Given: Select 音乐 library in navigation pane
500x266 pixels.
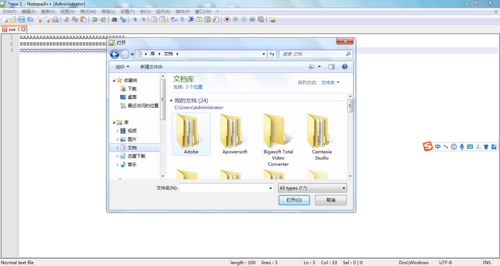Looking at the screenshot, I should (131, 164).
